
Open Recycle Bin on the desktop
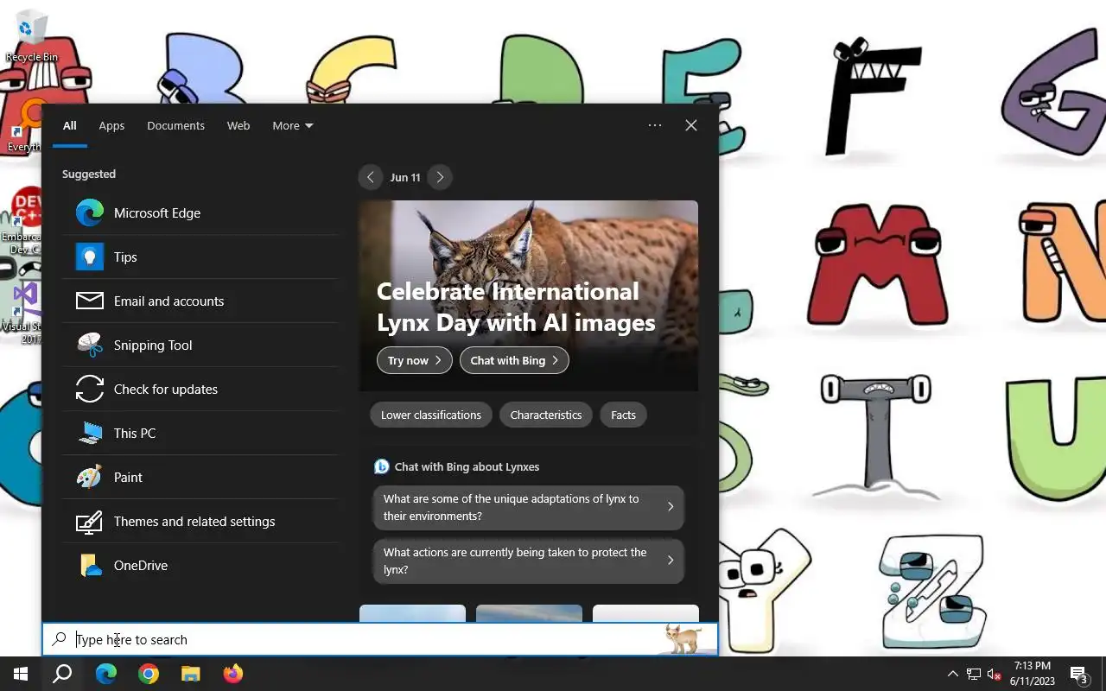tap(31, 36)
